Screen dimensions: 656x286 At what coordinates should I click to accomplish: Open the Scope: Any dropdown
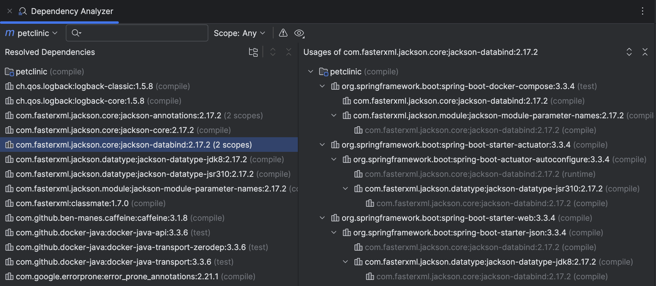point(239,33)
